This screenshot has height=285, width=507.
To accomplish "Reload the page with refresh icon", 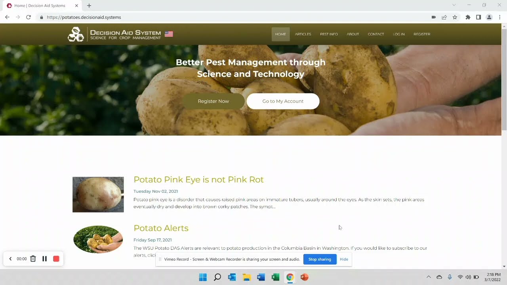I will (29, 17).
